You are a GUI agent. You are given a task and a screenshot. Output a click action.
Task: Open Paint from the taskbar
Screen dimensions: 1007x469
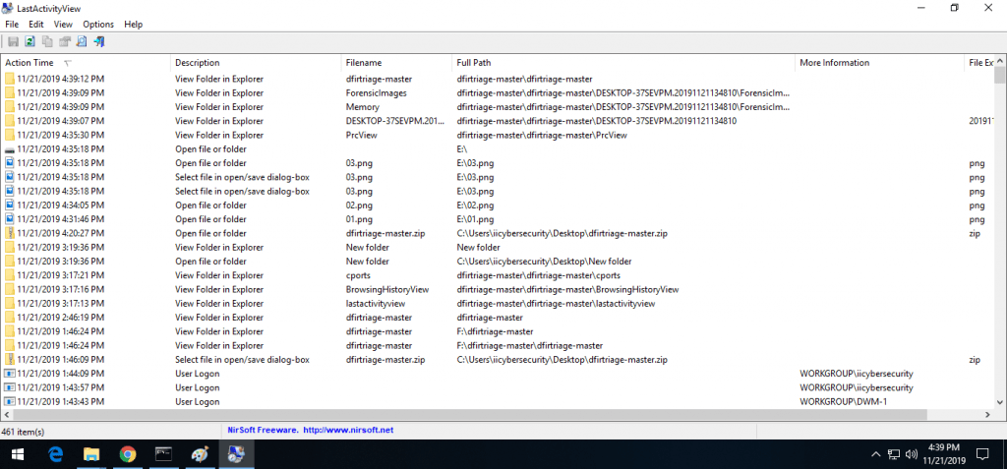click(x=200, y=455)
